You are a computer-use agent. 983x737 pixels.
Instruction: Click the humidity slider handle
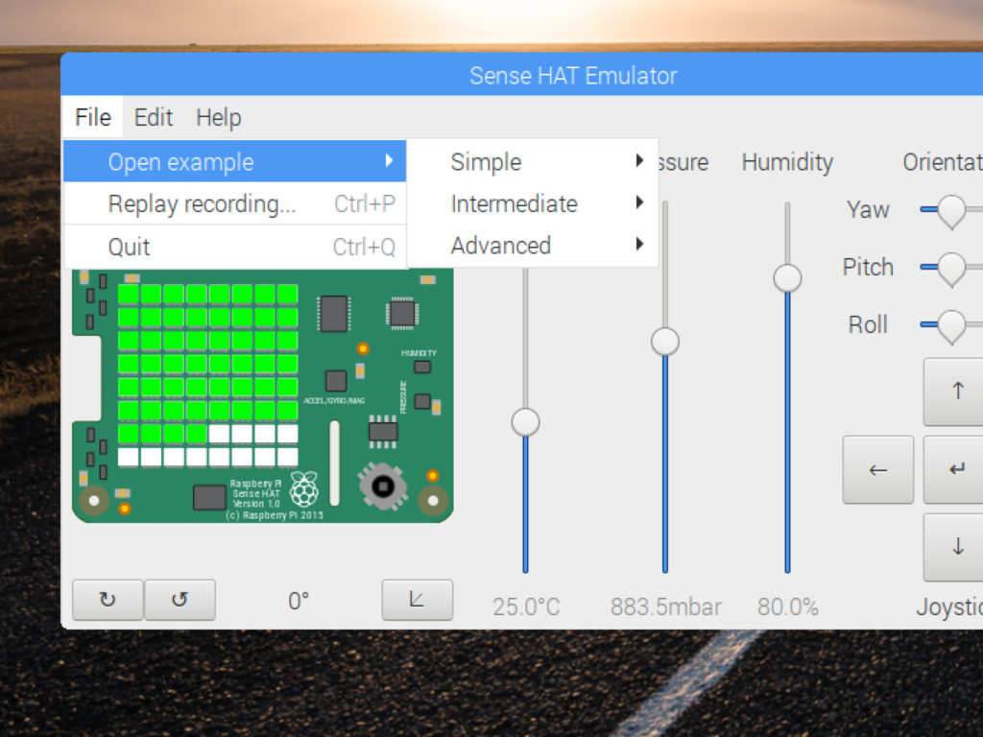pyautogui.click(x=787, y=278)
